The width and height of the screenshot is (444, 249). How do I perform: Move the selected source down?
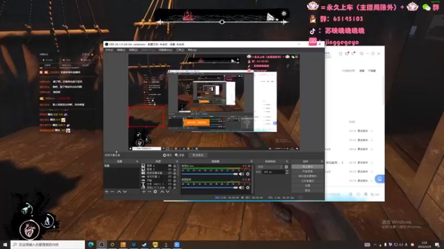pos(168,191)
